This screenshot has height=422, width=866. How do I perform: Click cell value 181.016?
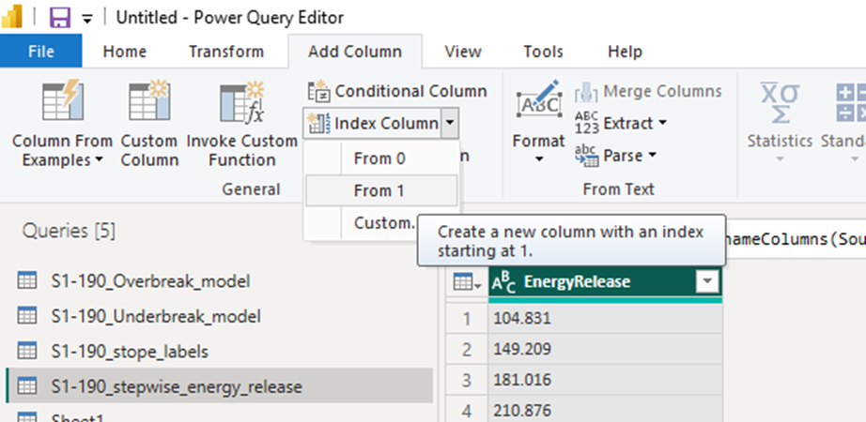pyautogui.click(x=605, y=380)
